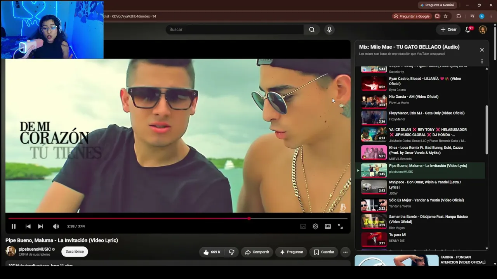Play Ryan Castro LEJANÍA thumbnail
497x279 pixels.
click(374, 83)
